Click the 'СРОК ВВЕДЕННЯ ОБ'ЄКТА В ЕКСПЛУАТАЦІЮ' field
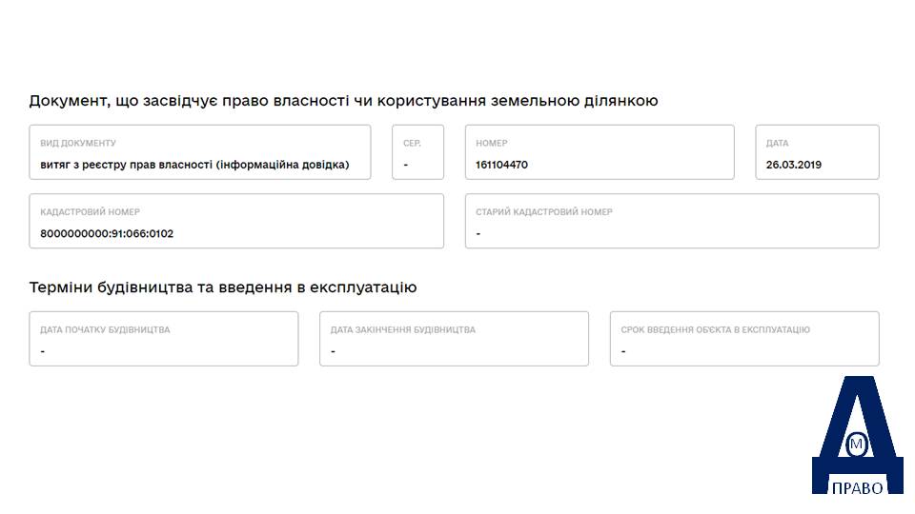915x514 pixels. coord(744,339)
